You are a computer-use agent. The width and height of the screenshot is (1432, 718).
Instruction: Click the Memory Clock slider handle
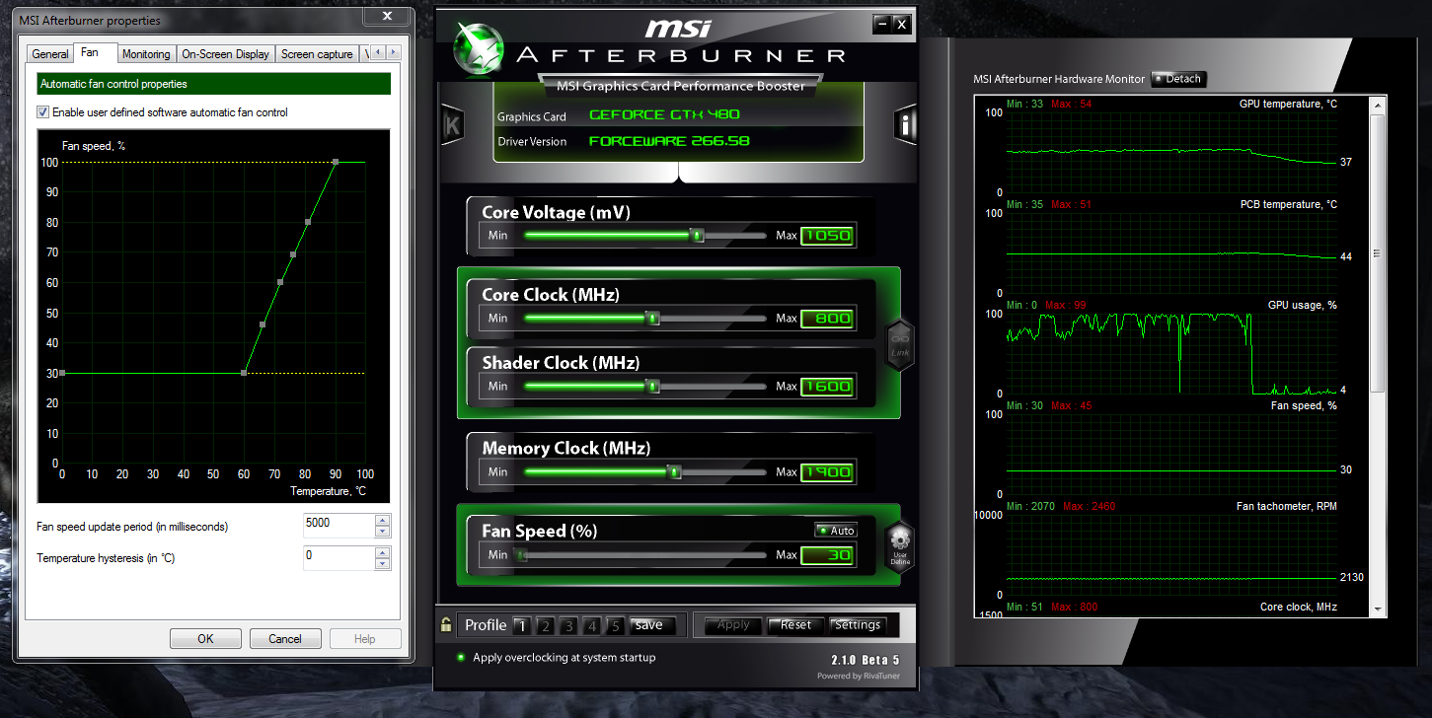tap(675, 472)
